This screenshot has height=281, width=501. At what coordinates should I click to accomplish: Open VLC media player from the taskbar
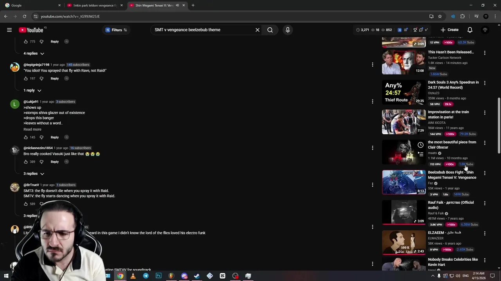pos(133,276)
